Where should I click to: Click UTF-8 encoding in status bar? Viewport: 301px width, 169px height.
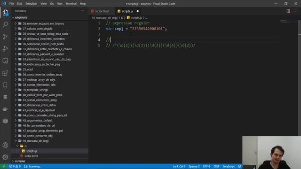[206, 166]
